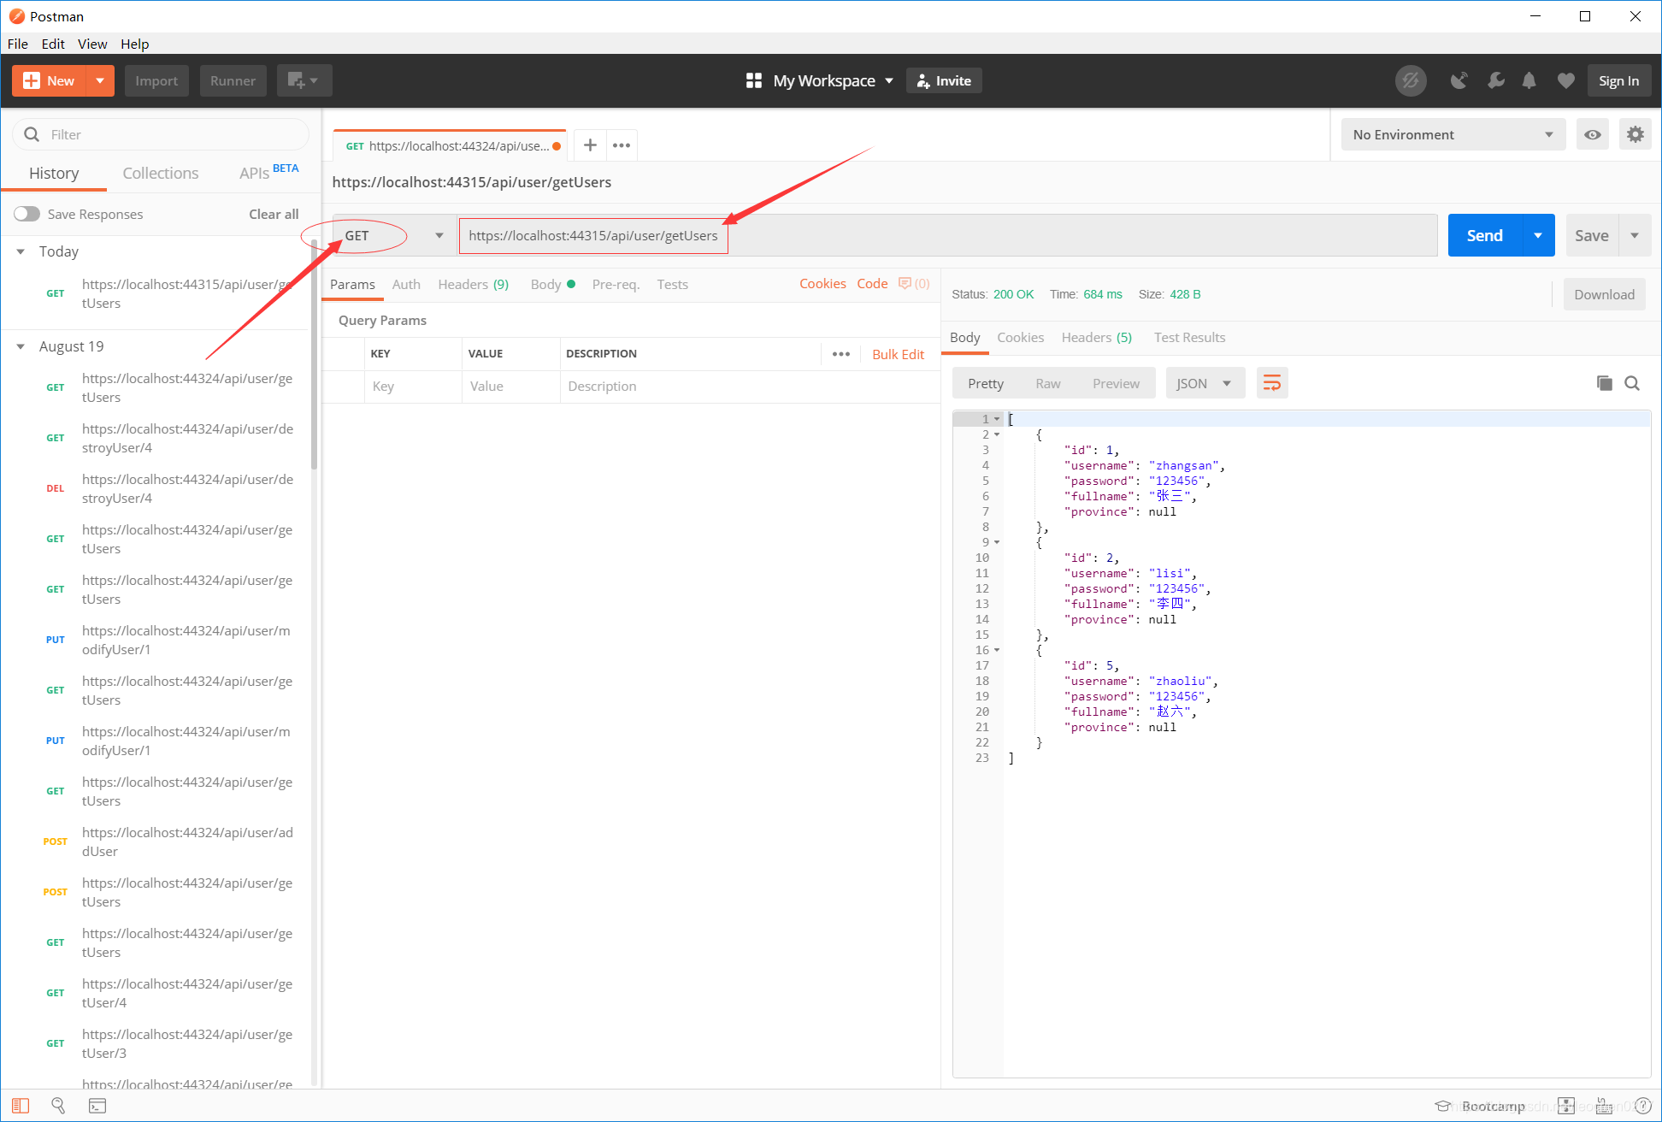This screenshot has width=1662, height=1122.
Task: Open the Postman console in status bar
Action: coord(97,1106)
